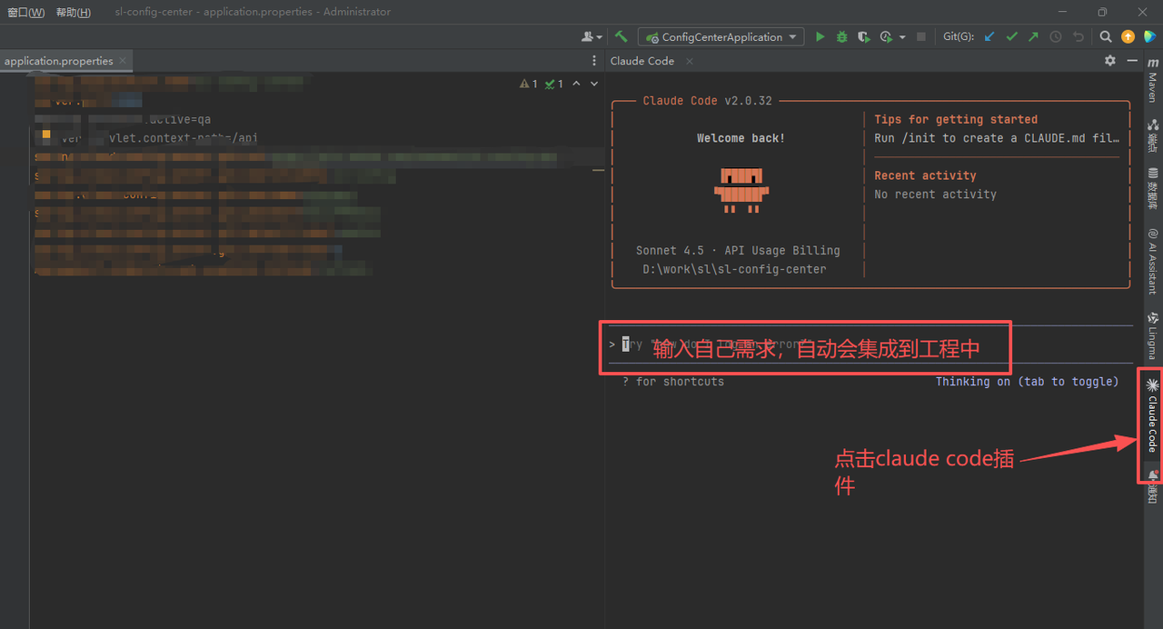Expand the ConfigCenterApplication run configuration dropdown
The width and height of the screenshot is (1163, 629).
[792, 37]
